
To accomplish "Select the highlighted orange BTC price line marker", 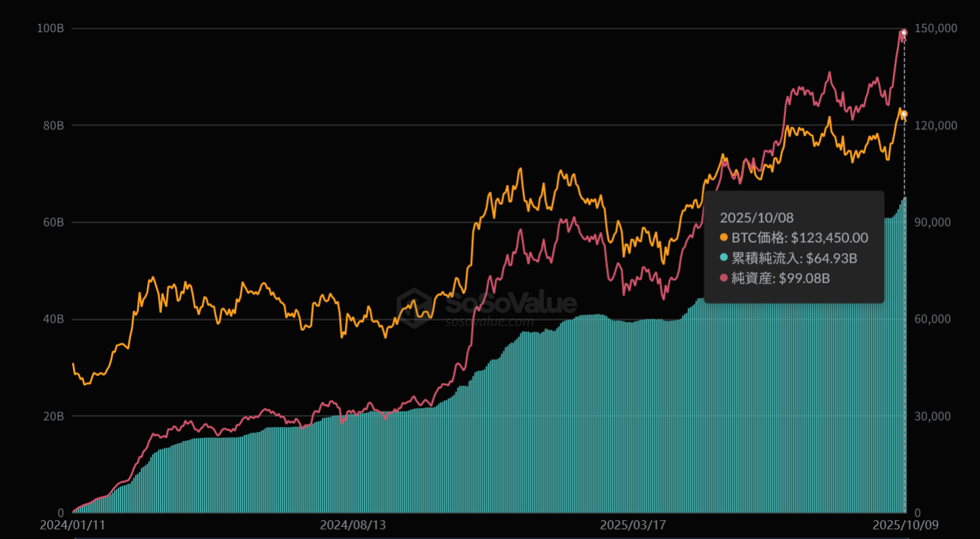I will click(x=904, y=114).
